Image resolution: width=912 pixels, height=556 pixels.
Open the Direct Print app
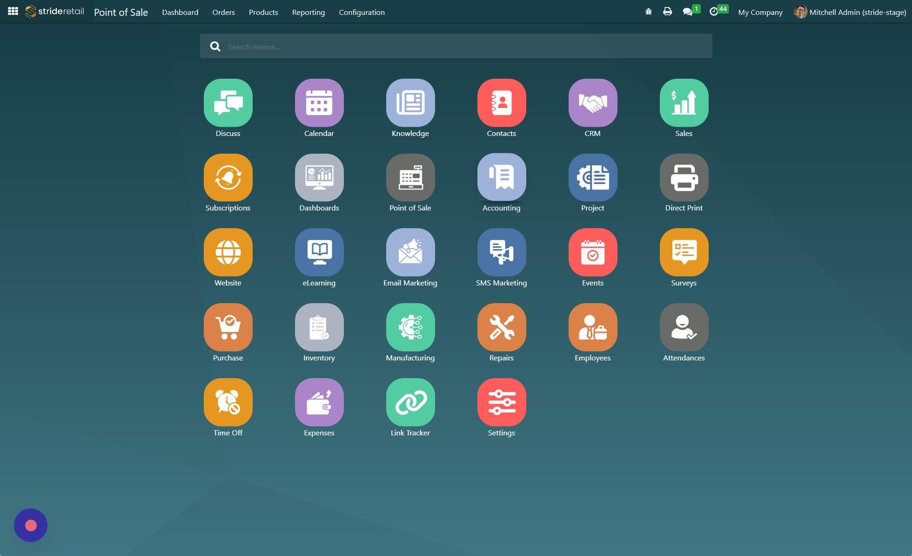pyautogui.click(x=684, y=178)
